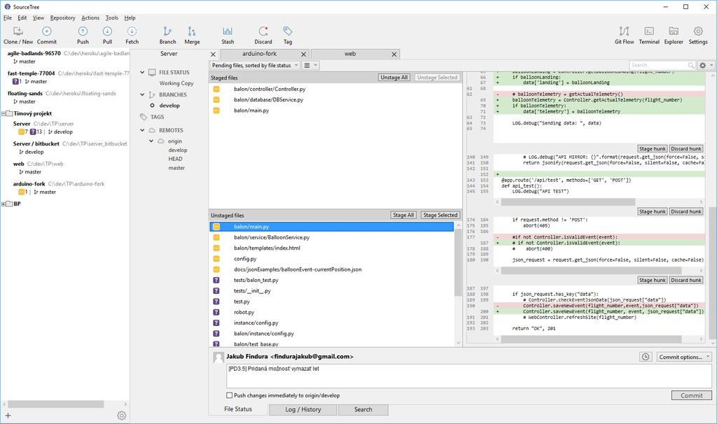Close the web tab
Screen dimensions: 717x424
click(394, 55)
